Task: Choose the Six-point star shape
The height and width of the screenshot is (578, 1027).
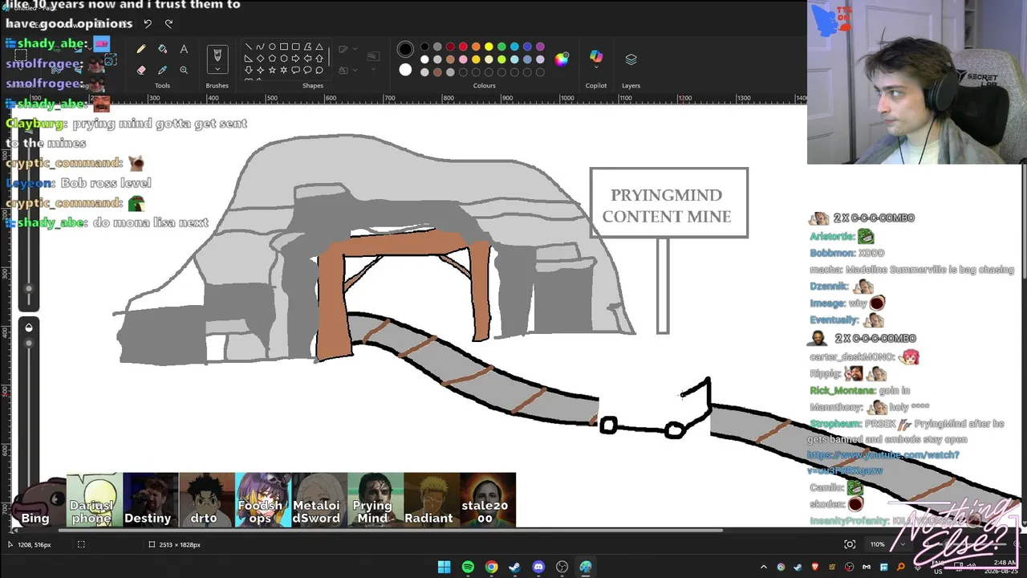Action: pyautogui.click(x=284, y=71)
